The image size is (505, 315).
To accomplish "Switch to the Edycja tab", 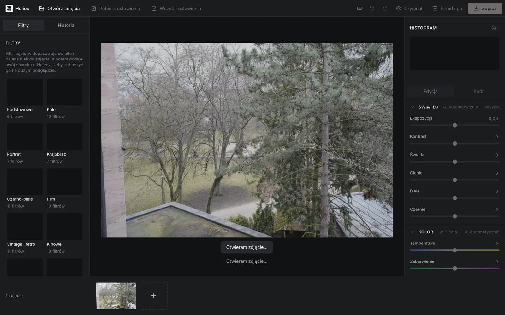I will [x=430, y=91].
